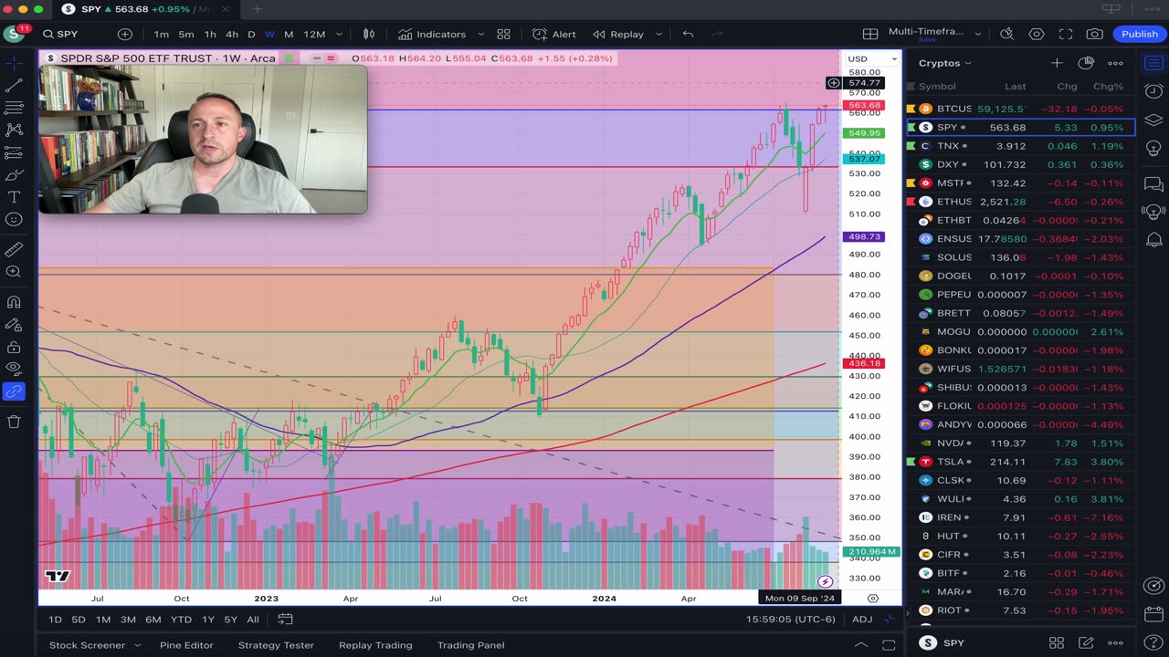The width and height of the screenshot is (1169, 657).
Task: Click the undo arrow
Action: (x=688, y=34)
